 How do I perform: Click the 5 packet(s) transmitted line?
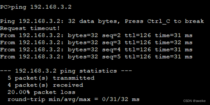[x=51, y=78]
